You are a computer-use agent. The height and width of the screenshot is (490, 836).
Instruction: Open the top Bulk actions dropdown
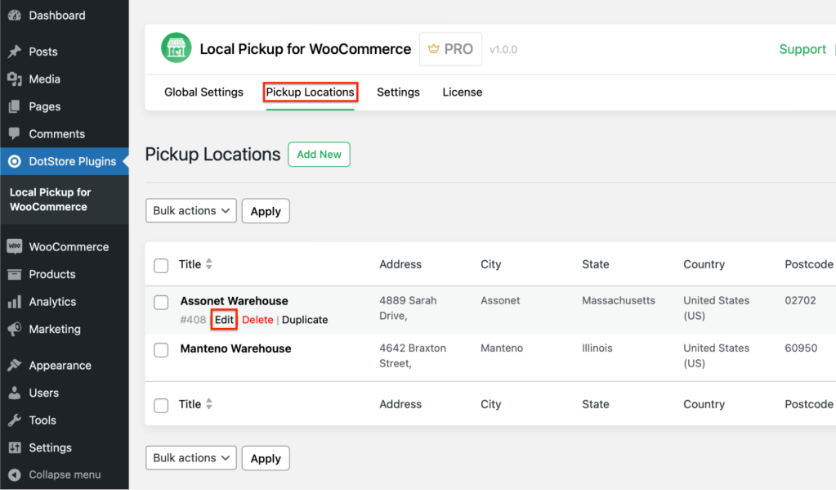click(191, 211)
